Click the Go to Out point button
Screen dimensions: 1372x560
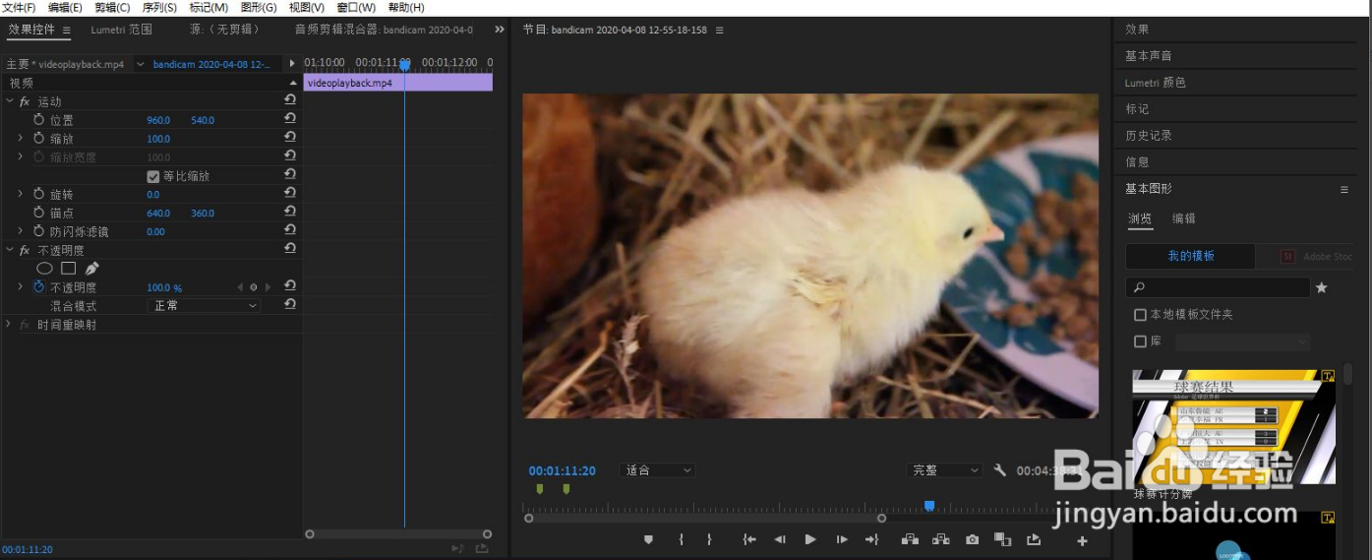point(871,539)
